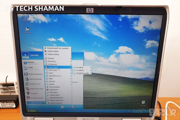Image resolution: width=180 pixels, height=120 pixels.
Task: Expand the VideoLAN folder
Action: [x=58, y=81]
